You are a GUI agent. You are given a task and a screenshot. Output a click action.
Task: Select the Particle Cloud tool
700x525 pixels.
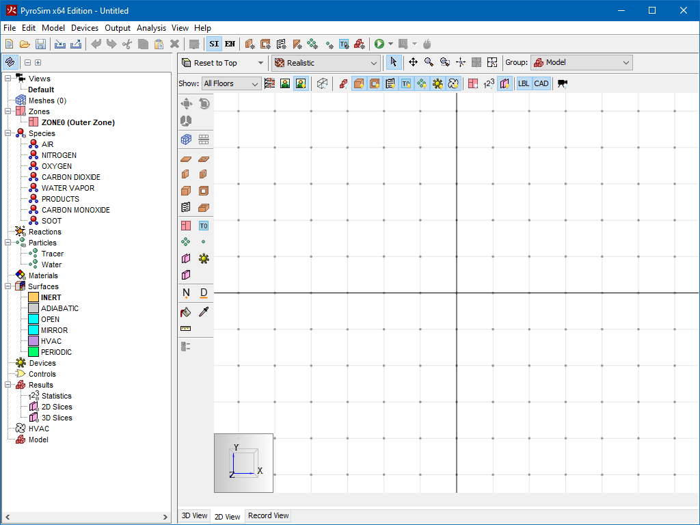tap(186, 242)
